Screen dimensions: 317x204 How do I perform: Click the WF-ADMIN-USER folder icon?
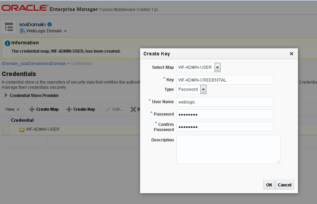tap(22, 130)
